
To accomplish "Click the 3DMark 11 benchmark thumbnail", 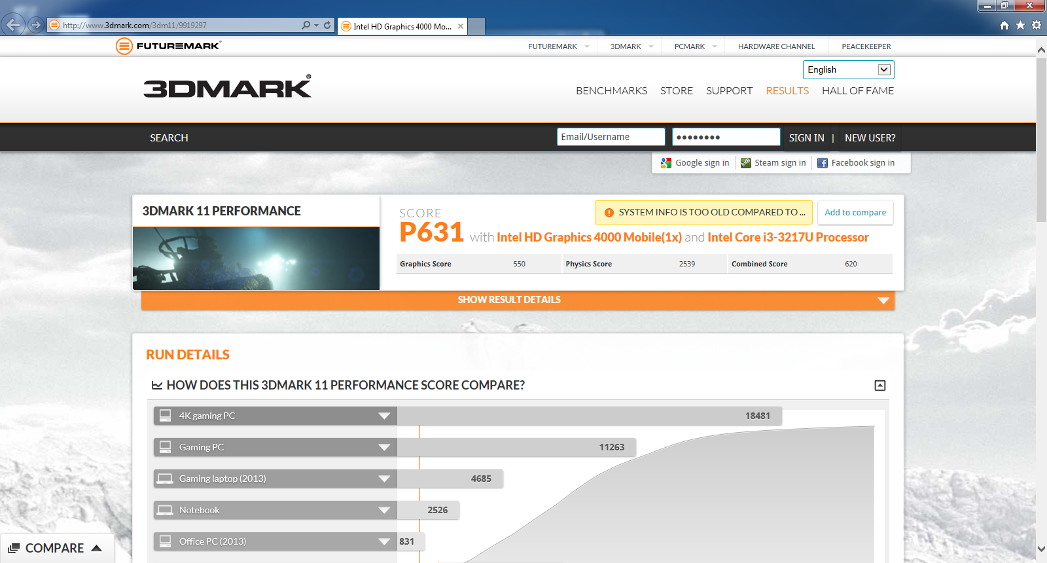I will tap(256, 259).
